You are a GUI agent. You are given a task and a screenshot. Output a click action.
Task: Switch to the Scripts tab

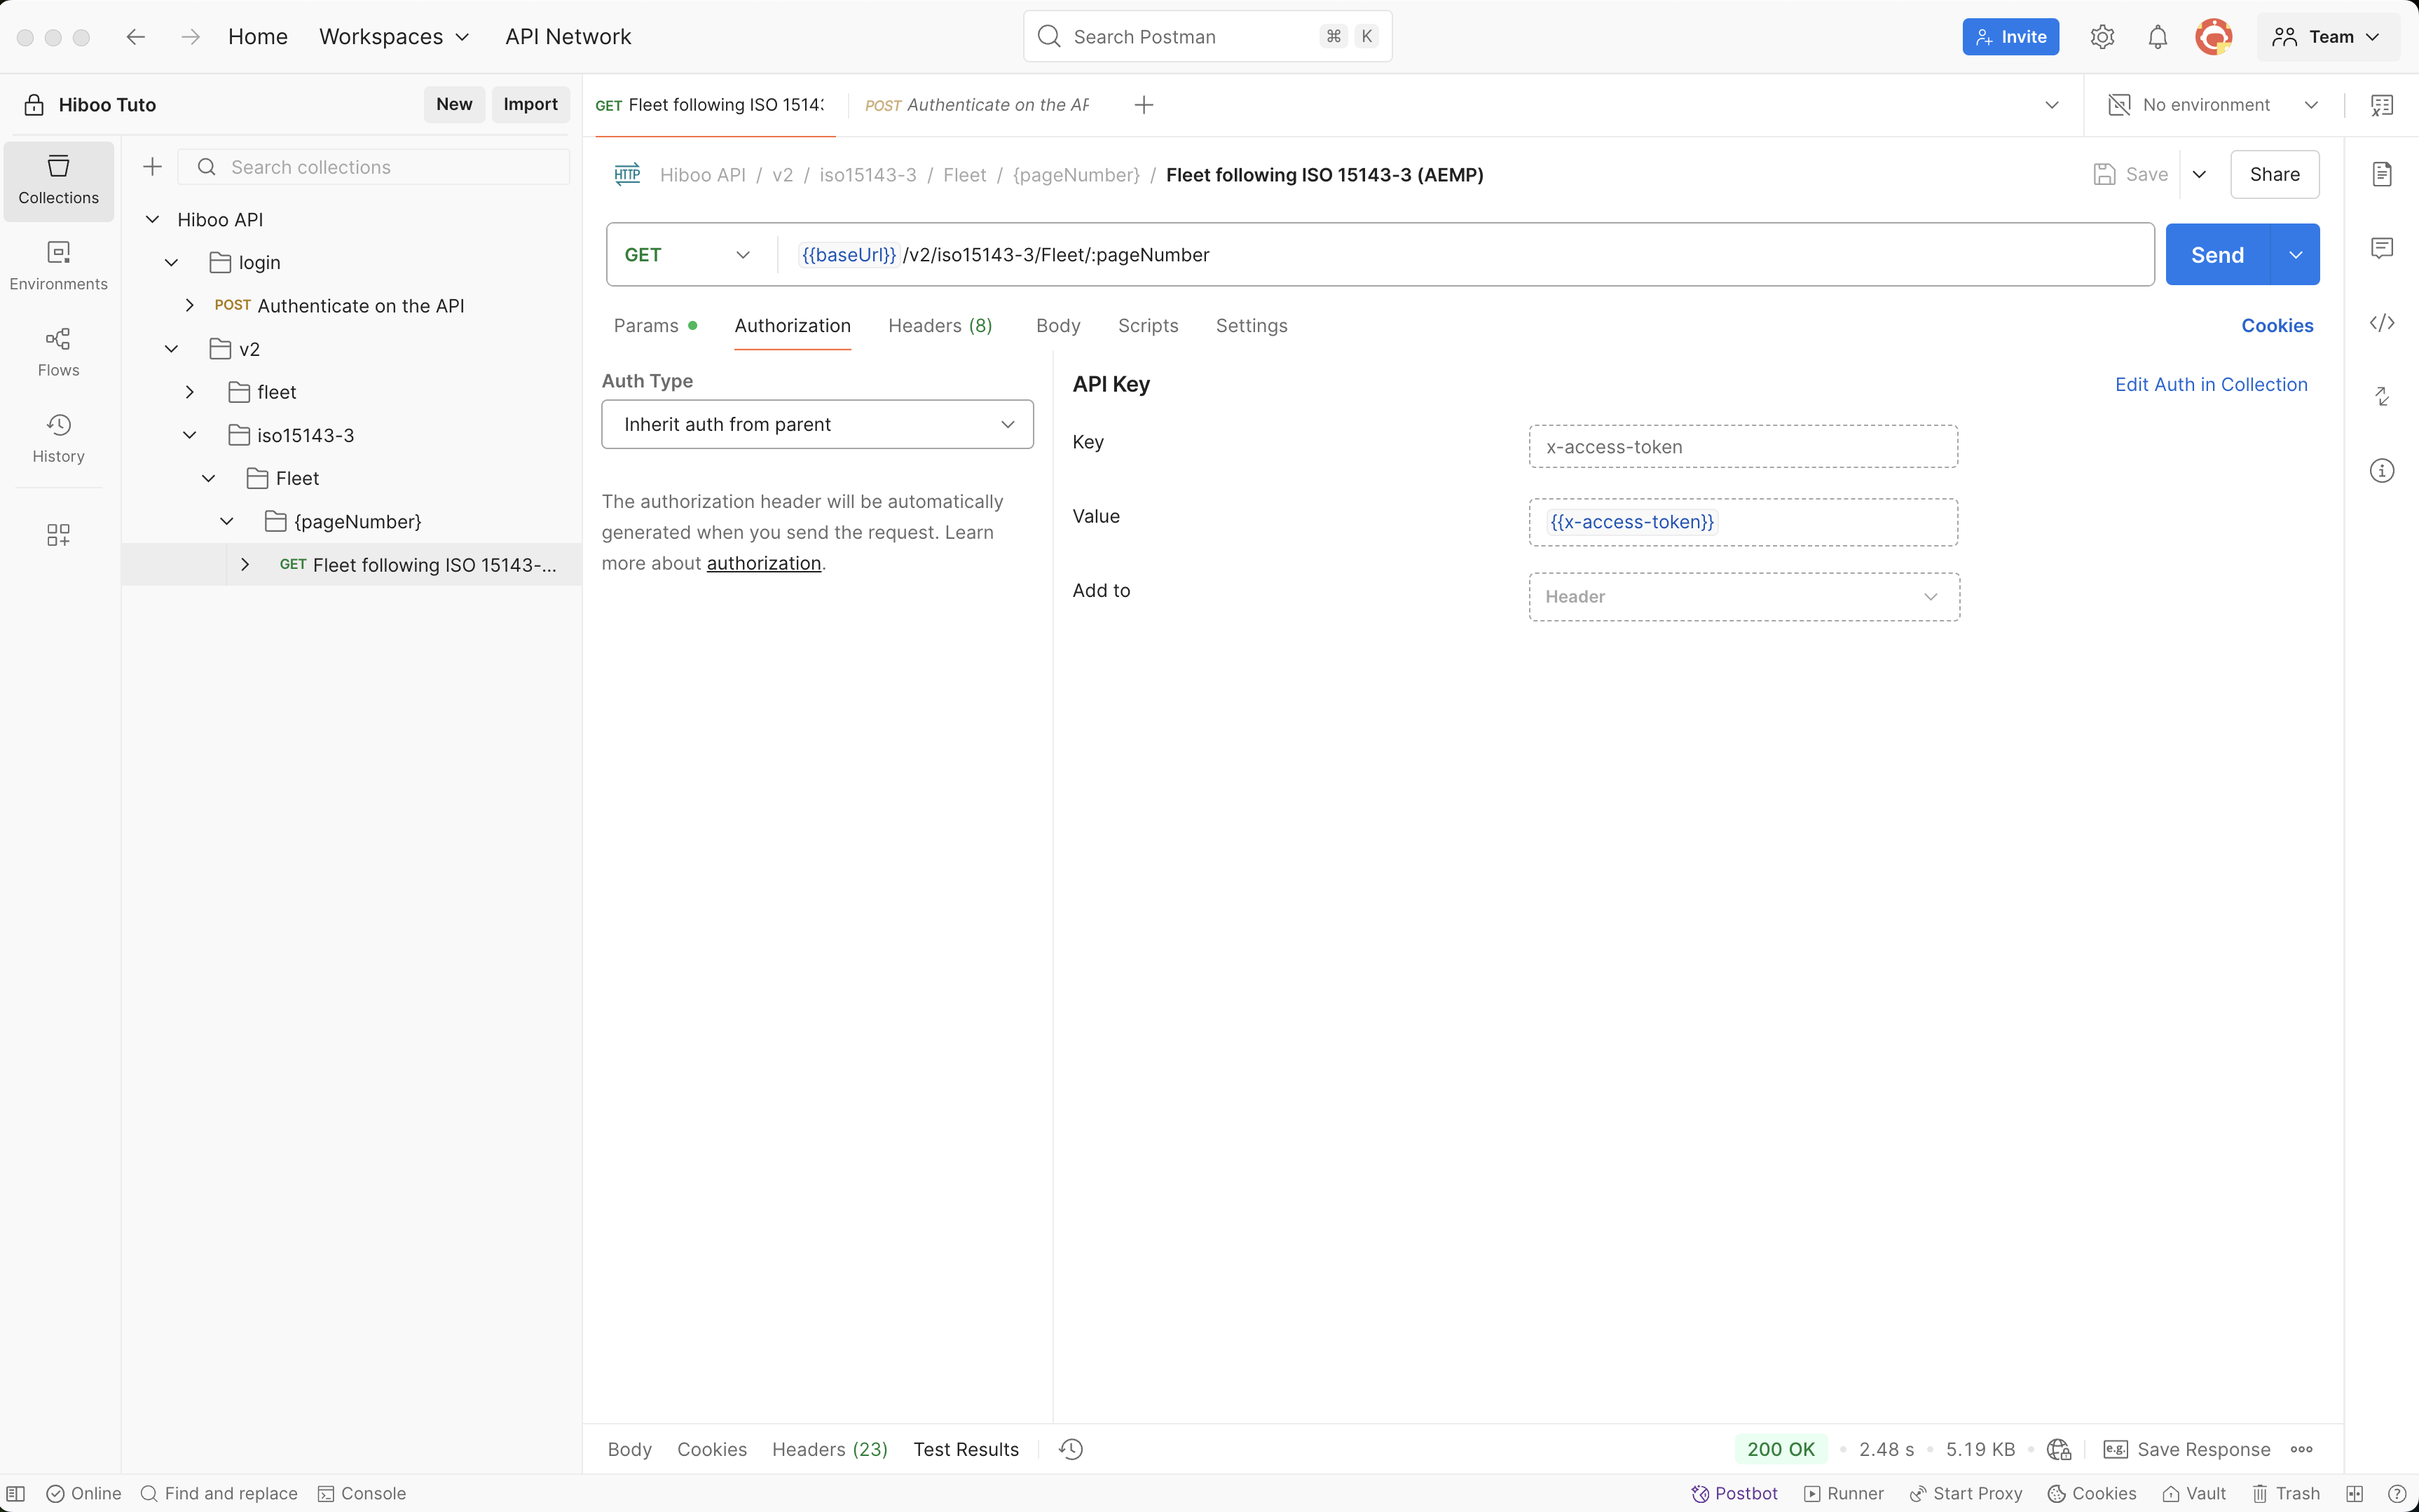pos(1148,325)
